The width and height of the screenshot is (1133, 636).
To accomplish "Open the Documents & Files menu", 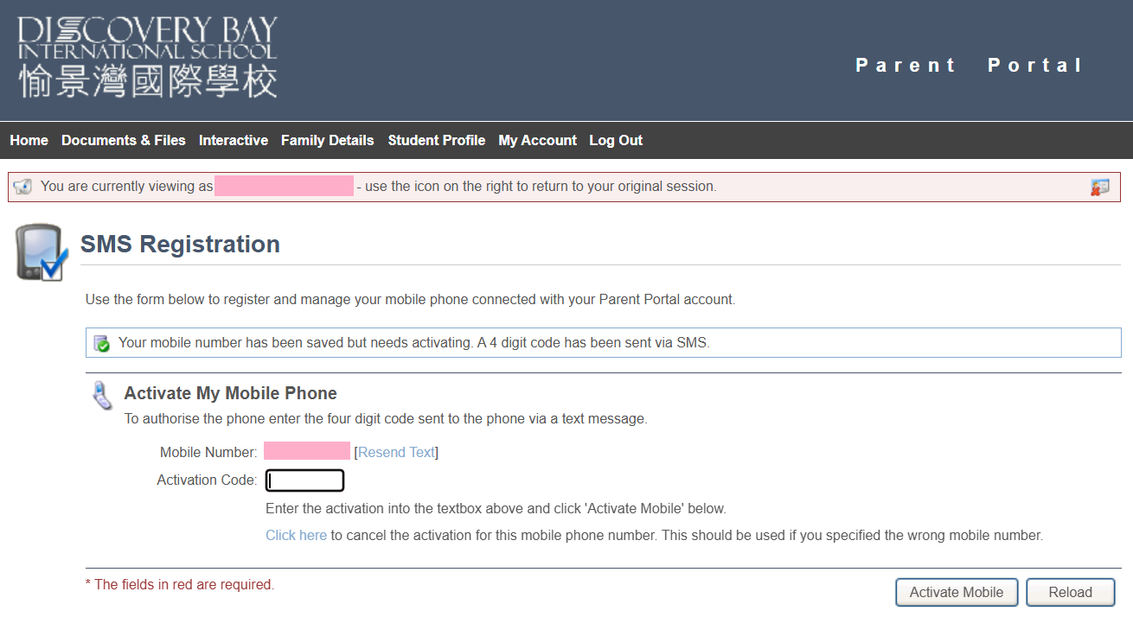I will point(124,140).
